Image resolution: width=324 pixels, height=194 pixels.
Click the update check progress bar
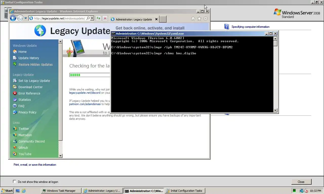(x=90, y=75)
